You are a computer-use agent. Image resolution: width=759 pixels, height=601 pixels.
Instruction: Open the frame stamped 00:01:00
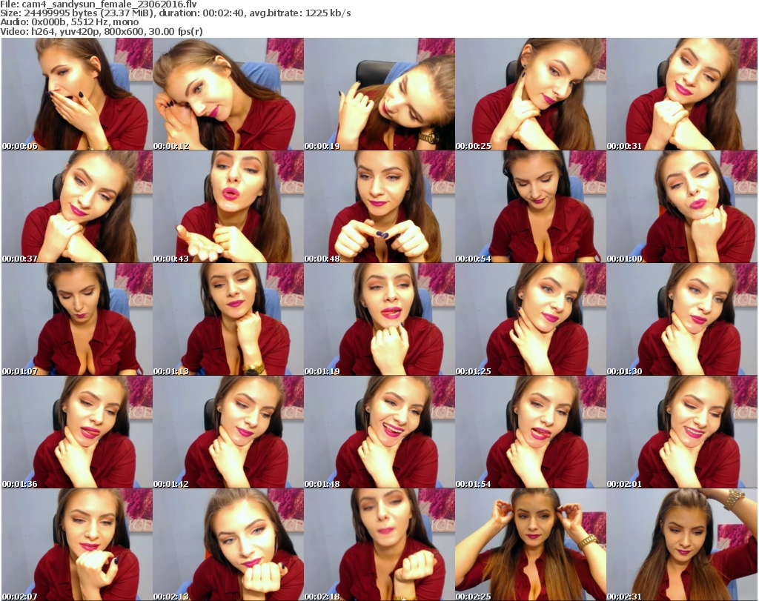[682, 207]
